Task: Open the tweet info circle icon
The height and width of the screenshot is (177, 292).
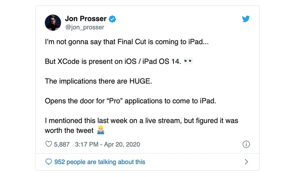Action: (246, 145)
